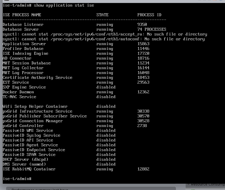Select the ISE RabbitMQ Container name

pyautogui.click(x=29, y=169)
